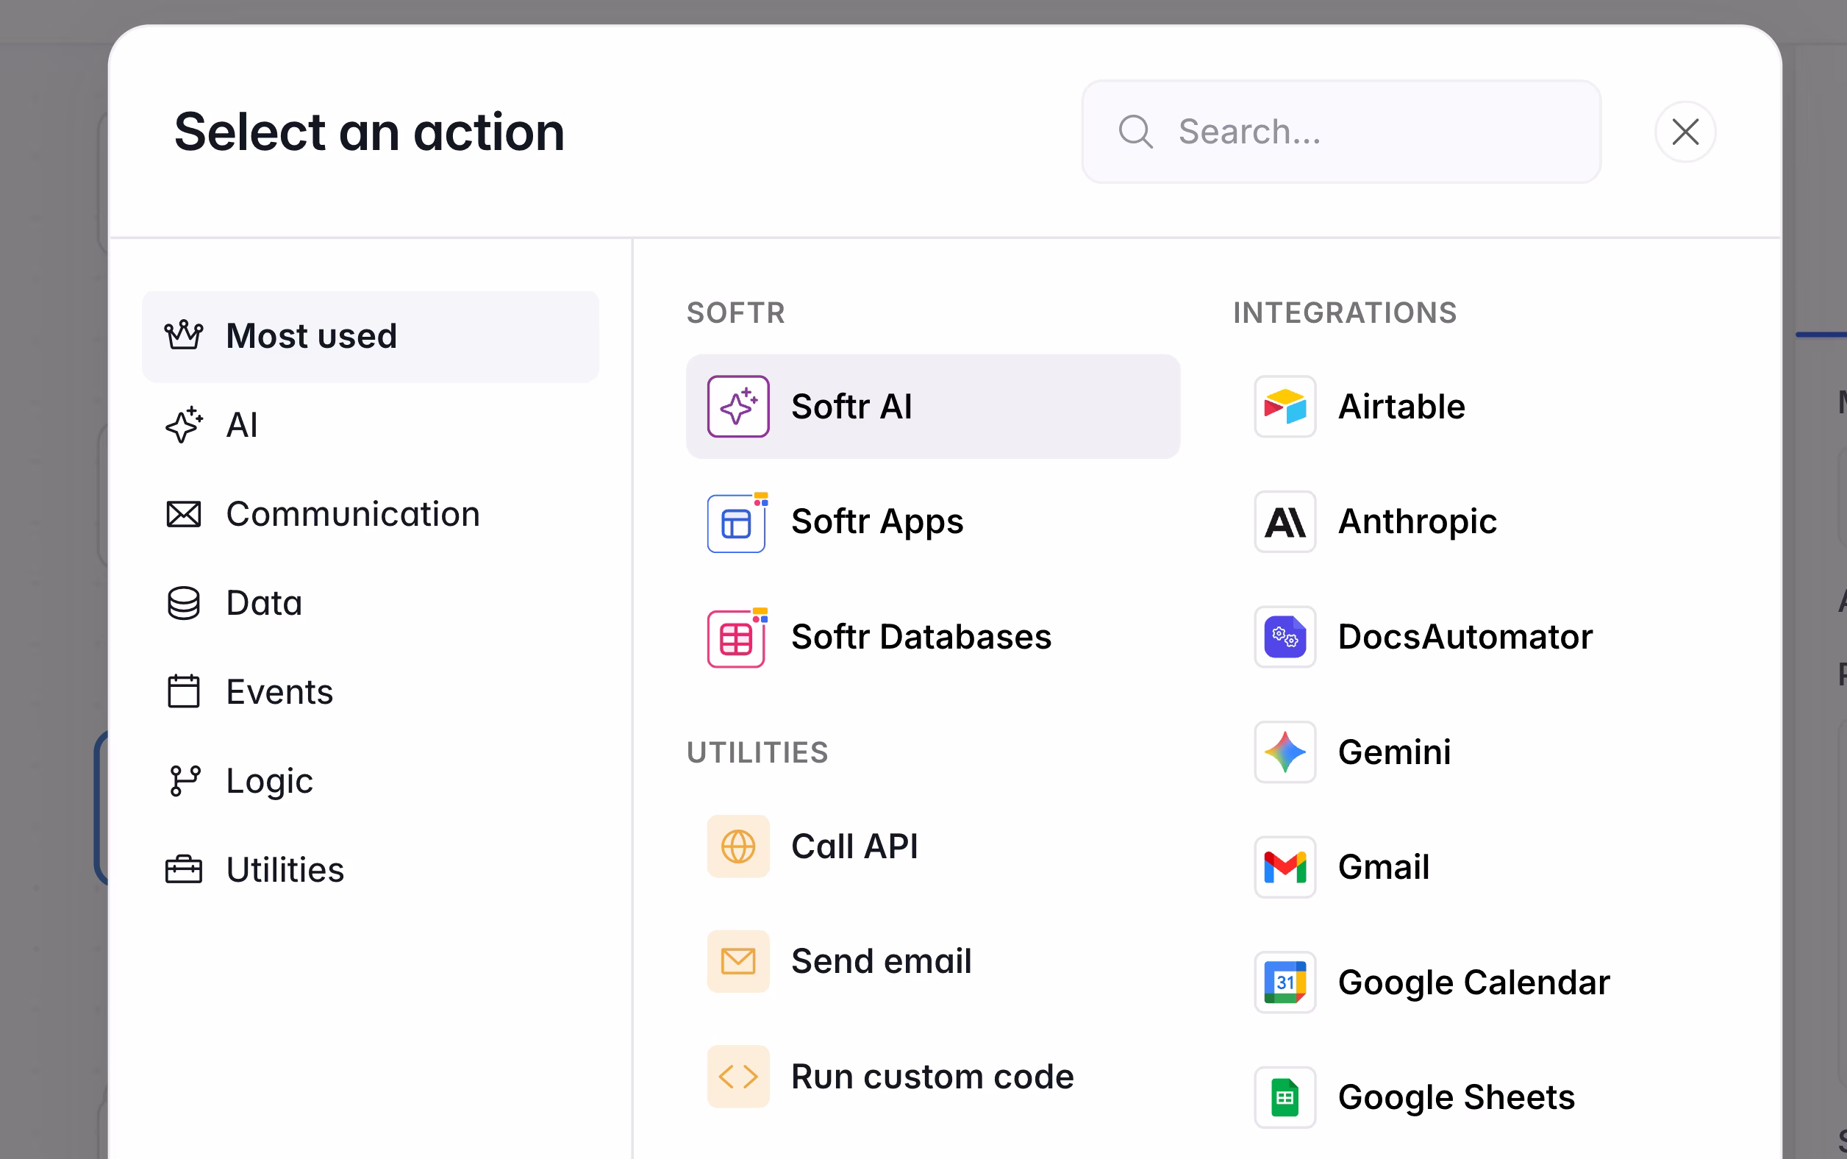Select the Google Sheets integration
The image size is (1847, 1159).
pyautogui.click(x=1455, y=1097)
